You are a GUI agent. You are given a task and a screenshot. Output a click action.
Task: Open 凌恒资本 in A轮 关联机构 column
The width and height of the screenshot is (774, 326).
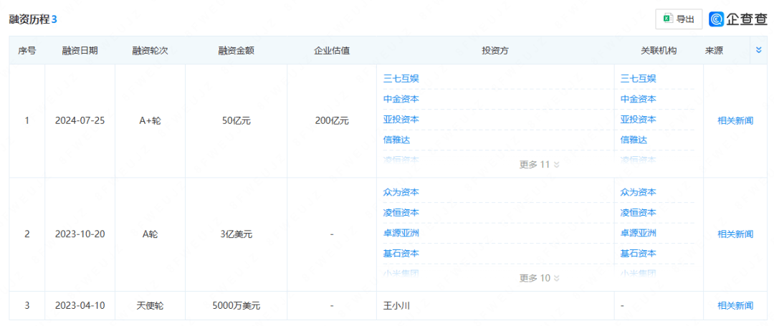coord(639,213)
